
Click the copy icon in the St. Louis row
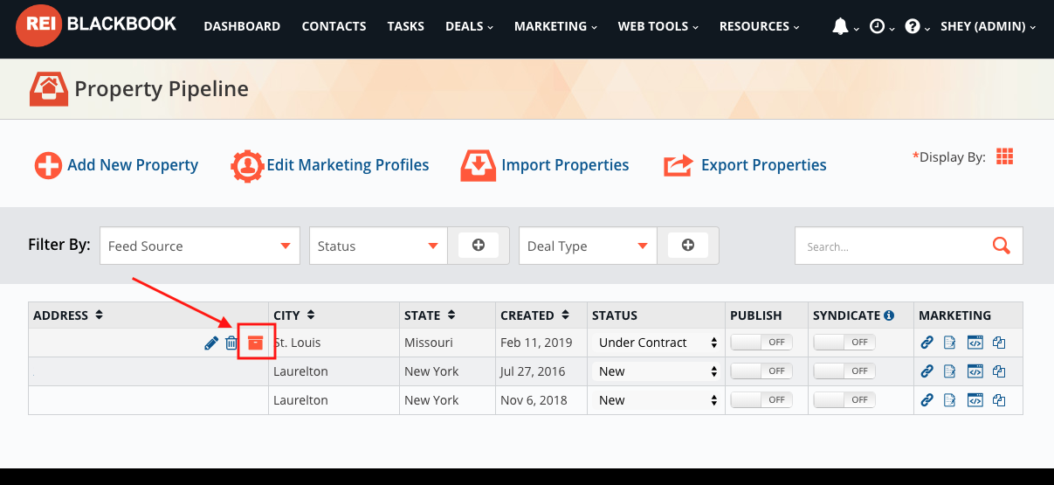[999, 343]
